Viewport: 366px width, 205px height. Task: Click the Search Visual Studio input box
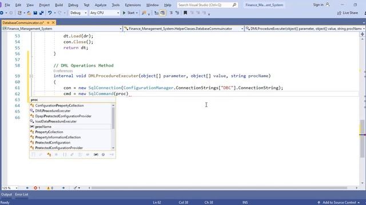205,5
